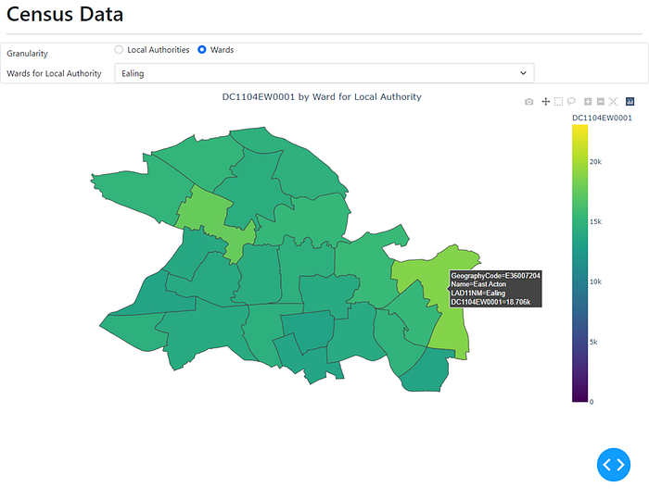The image size is (649, 500).
Task: Click the colorbar title 'DC1104EW0001'
Action: tap(602, 119)
